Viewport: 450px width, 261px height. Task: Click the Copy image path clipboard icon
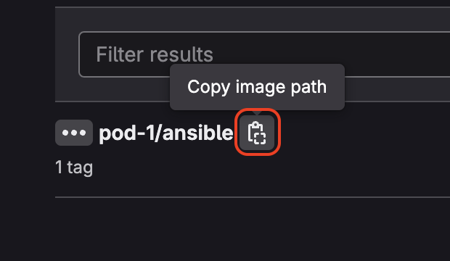coord(257,133)
